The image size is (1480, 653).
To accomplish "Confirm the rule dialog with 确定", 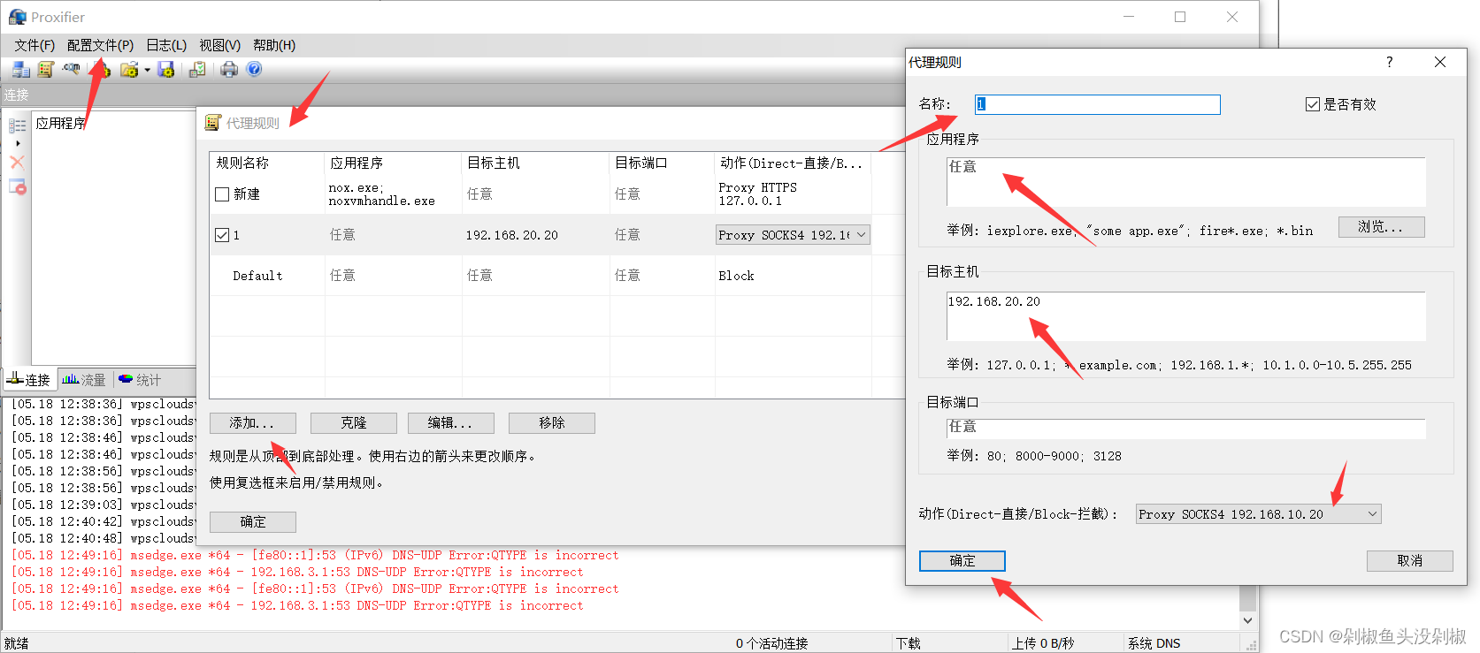I will pos(962,561).
